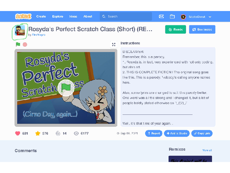Click the Copy Link button
The width and height of the screenshot is (230, 173).
202,133
